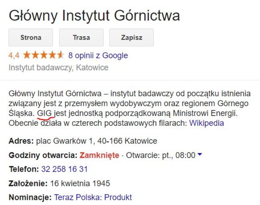Select the Instytut badawczy, Katowice subtitle
This screenshot has width=260, height=205.
59,68
